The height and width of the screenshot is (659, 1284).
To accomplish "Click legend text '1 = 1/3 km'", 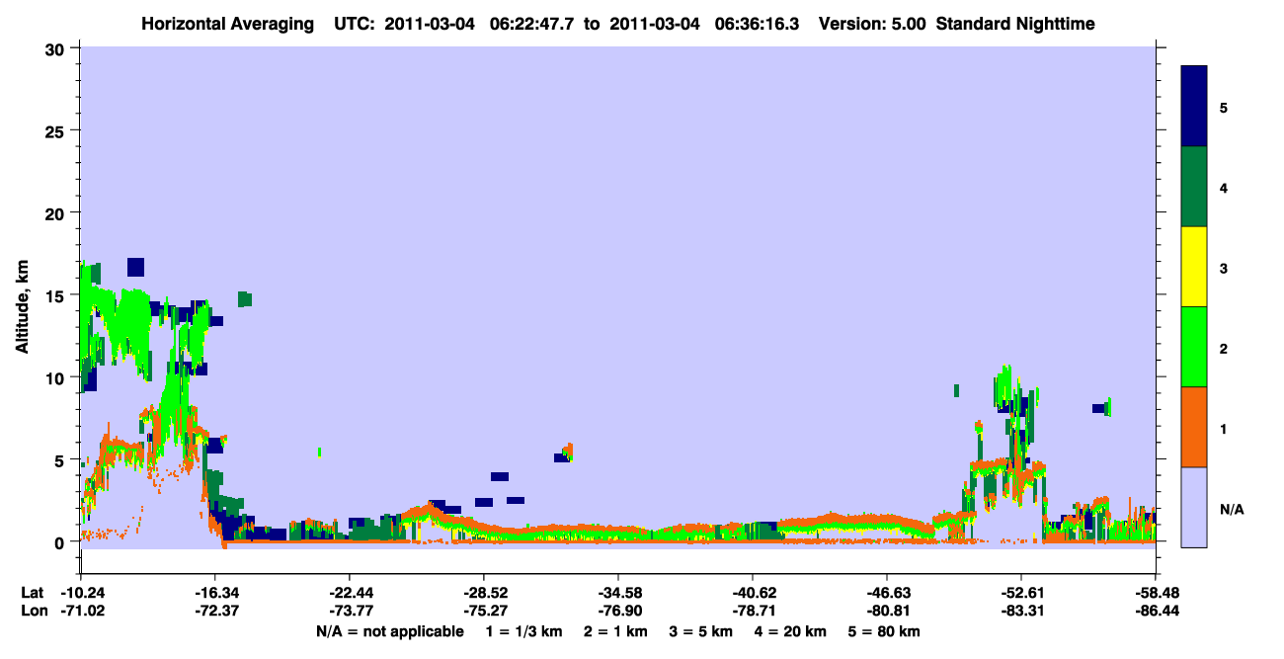I will pyautogui.click(x=522, y=631).
